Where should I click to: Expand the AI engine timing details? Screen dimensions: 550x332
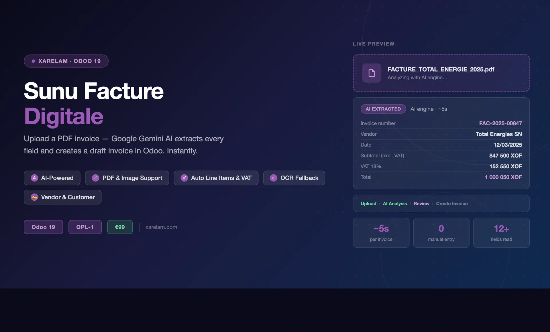coord(429,109)
